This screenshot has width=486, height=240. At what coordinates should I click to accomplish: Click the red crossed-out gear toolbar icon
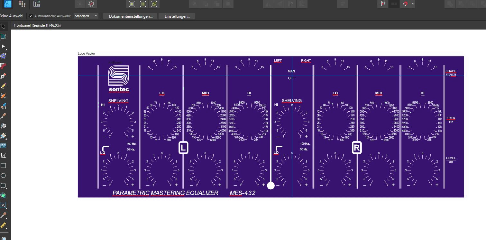91,4
